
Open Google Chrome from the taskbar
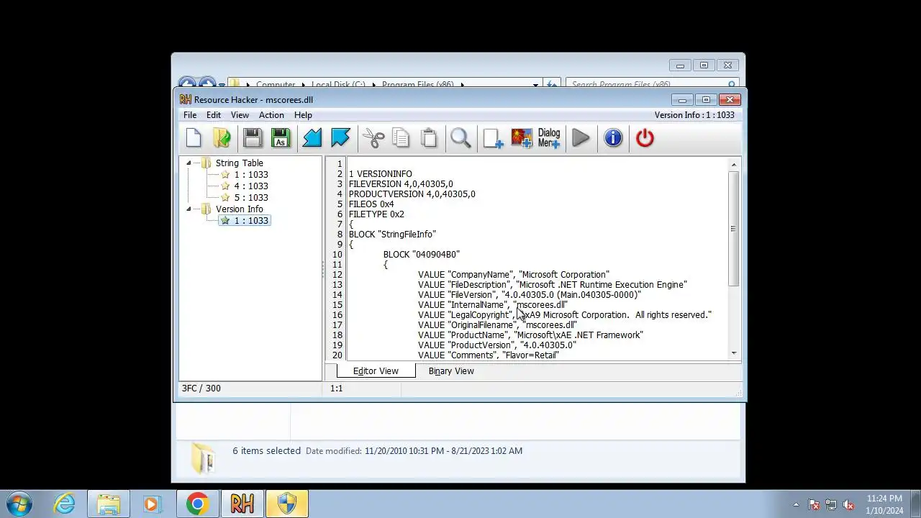[197, 504]
